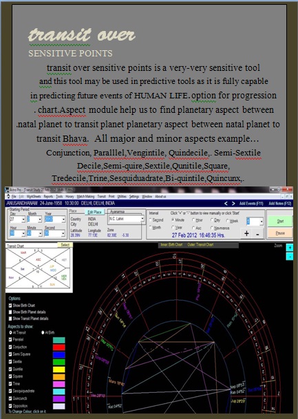Click the Day input field showing 27

[16, 219]
